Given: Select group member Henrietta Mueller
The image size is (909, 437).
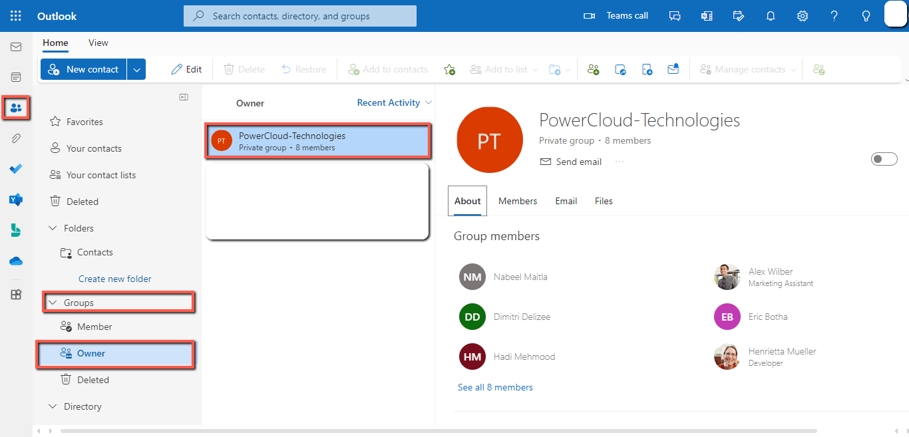Looking at the screenshot, I should [x=765, y=357].
